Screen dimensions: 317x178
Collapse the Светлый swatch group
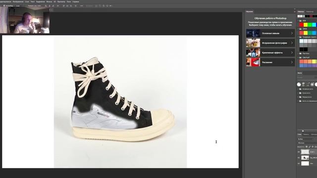[x=298, y=57]
